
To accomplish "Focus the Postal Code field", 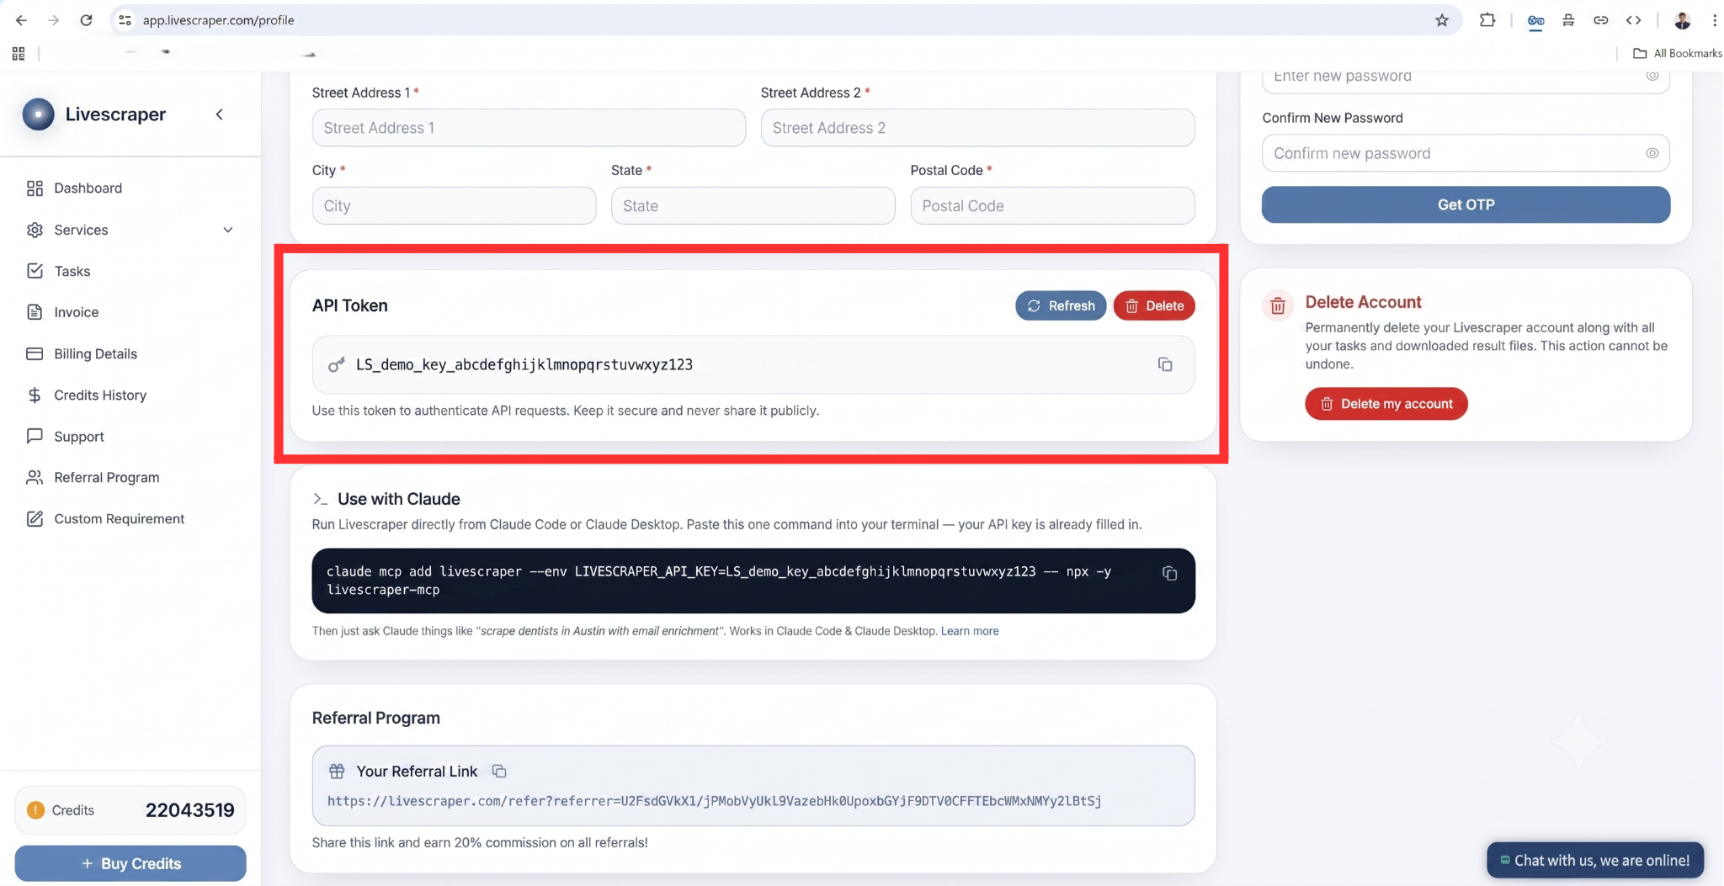I will [1052, 205].
